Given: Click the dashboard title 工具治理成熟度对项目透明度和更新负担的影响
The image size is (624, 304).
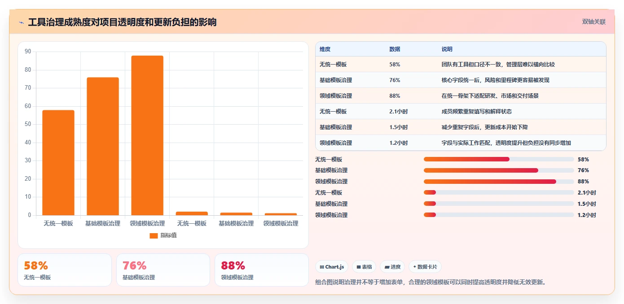Looking at the screenshot, I should click(122, 22).
